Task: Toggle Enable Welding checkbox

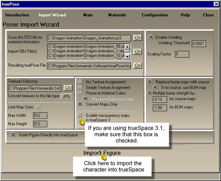Action: (151, 37)
